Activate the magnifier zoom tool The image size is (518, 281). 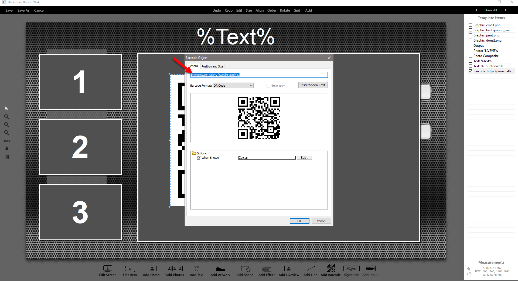pyautogui.click(x=6, y=117)
